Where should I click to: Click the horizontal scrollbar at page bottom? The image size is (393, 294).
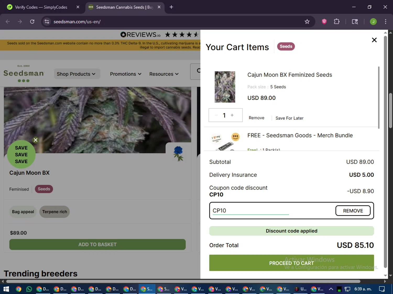coord(183,281)
